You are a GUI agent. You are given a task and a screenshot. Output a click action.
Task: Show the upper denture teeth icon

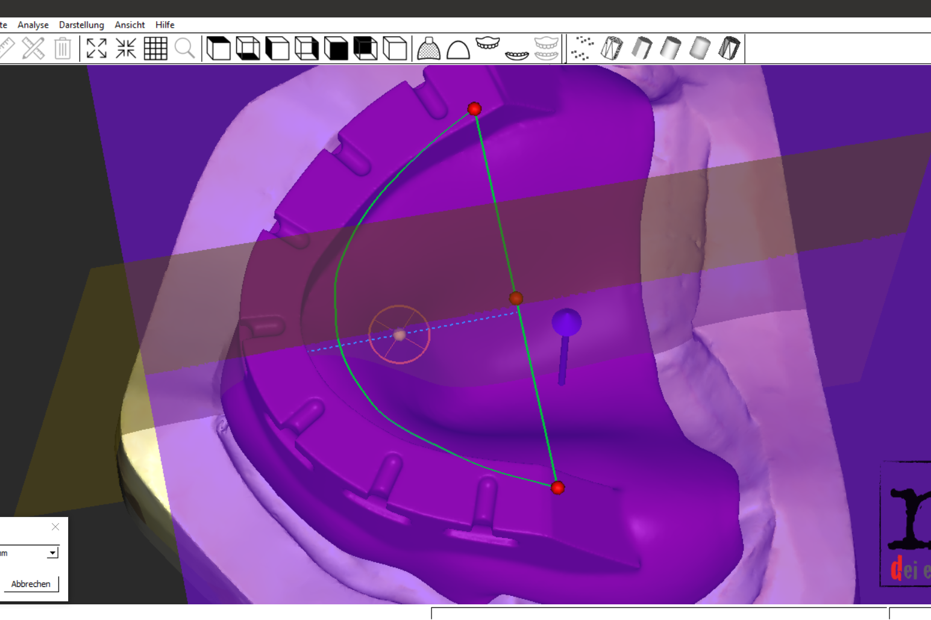pos(487,45)
